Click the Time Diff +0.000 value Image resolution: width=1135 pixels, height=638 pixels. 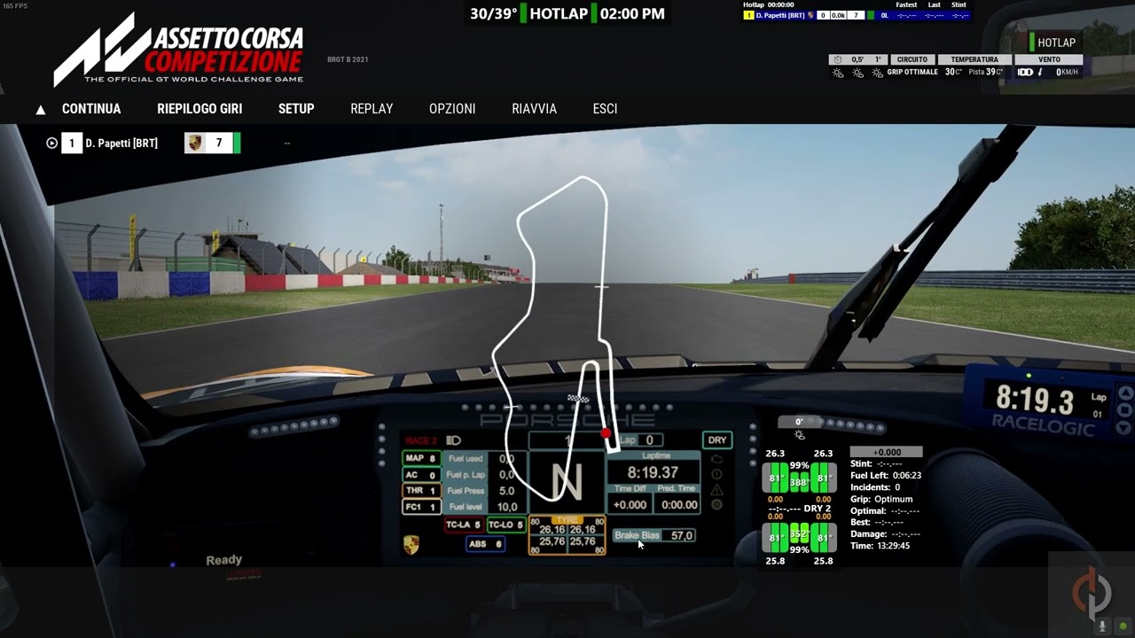tap(630, 505)
